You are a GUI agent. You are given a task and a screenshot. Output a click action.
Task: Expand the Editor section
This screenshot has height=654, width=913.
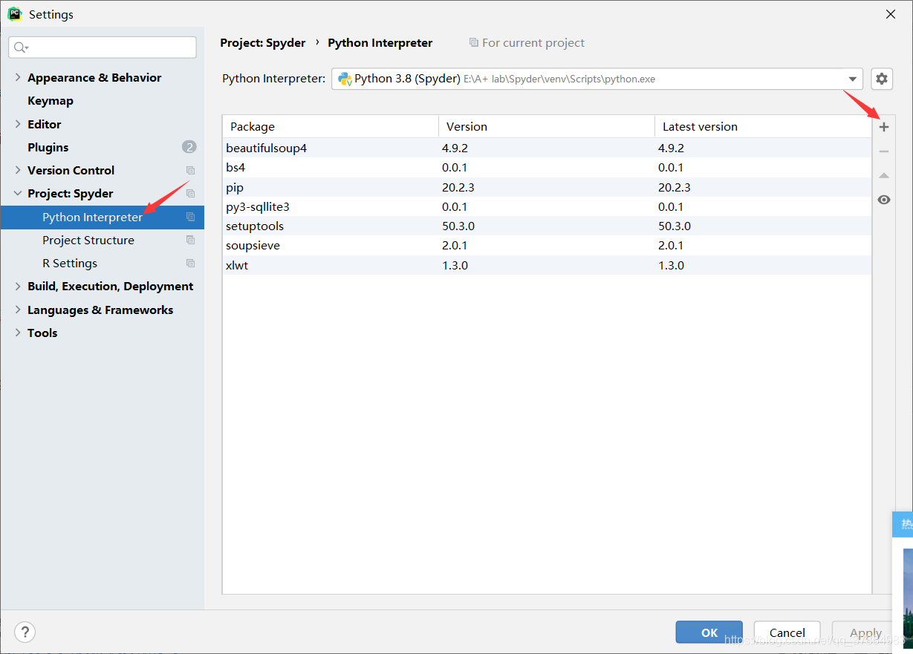pyautogui.click(x=18, y=124)
